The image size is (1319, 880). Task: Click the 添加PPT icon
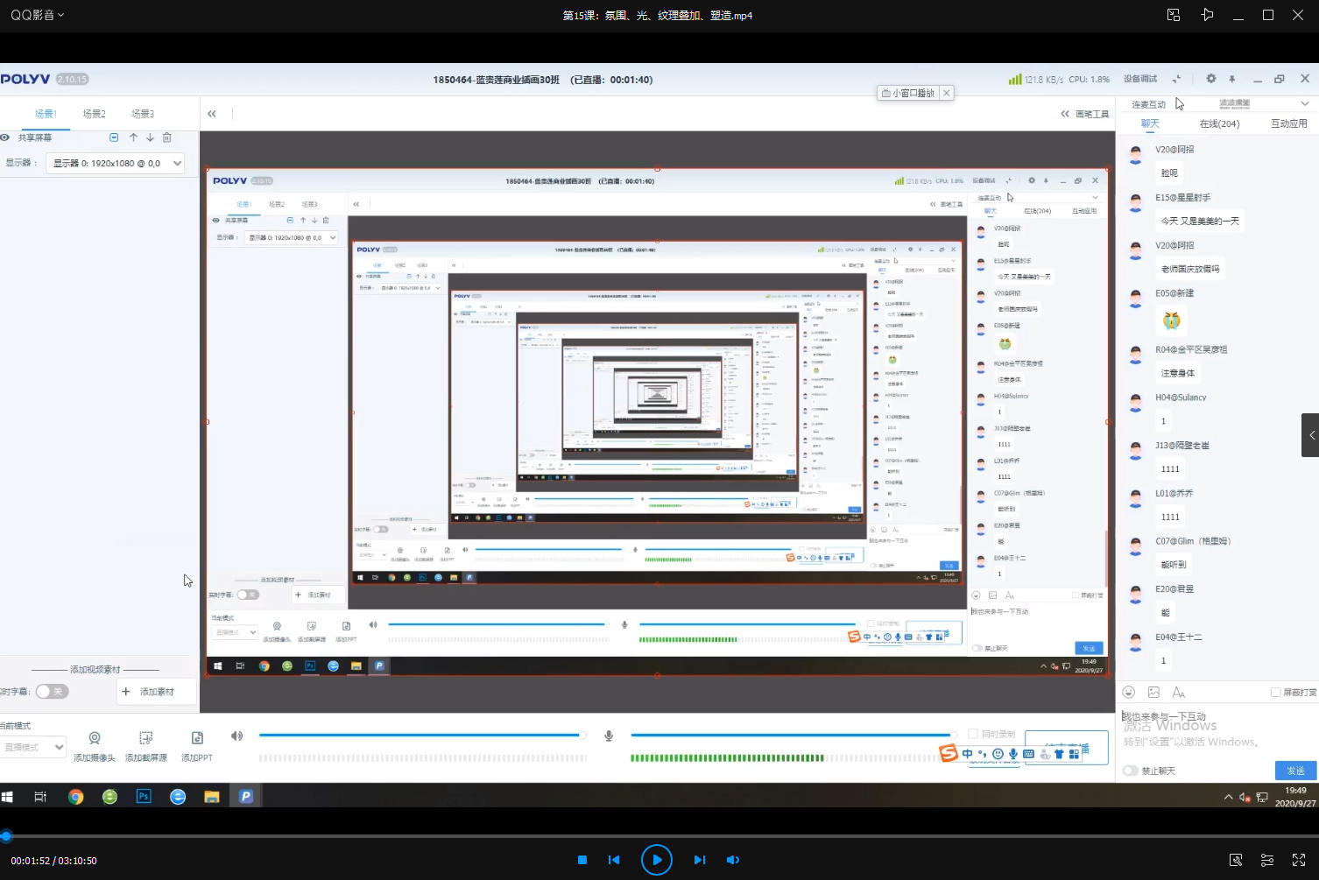pos(197,738)
